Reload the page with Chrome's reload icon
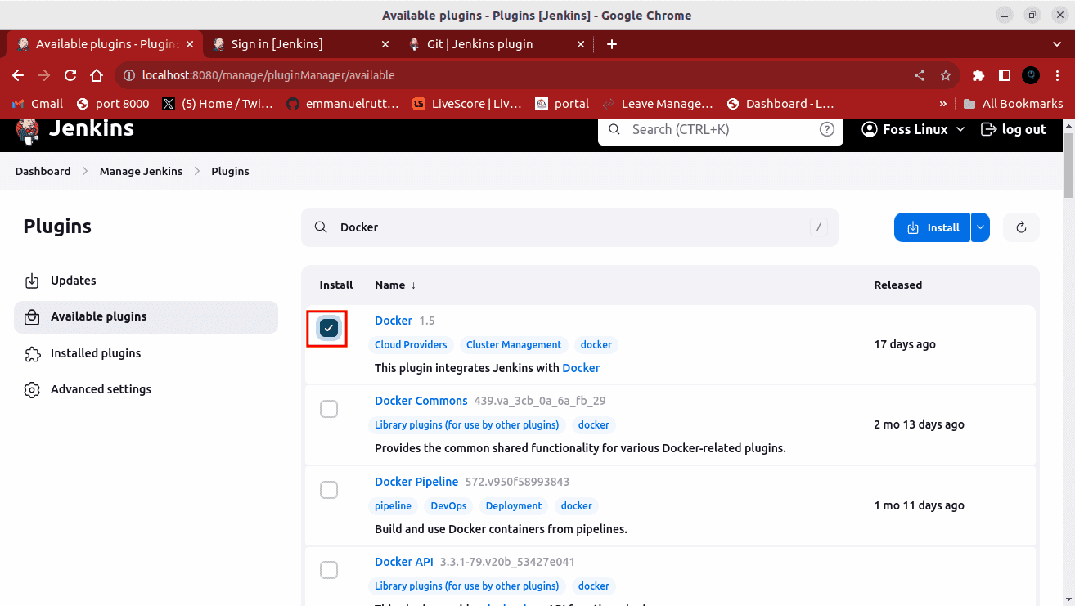This screenshot has width=1075, height=606. coord(70,75)
